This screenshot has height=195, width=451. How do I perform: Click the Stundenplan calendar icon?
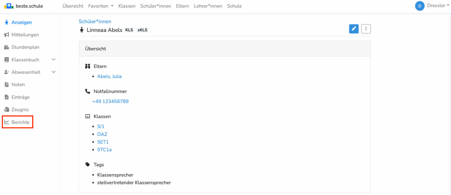6,47
